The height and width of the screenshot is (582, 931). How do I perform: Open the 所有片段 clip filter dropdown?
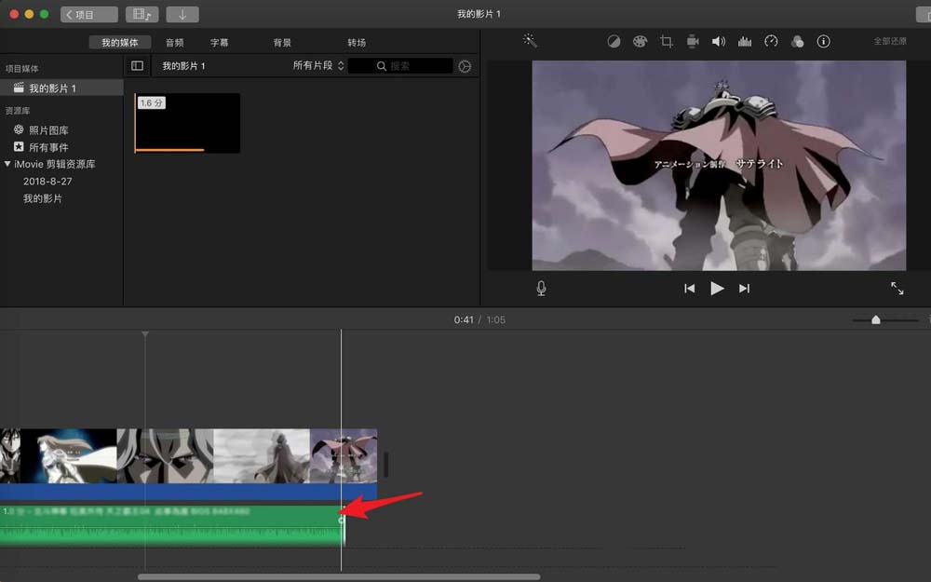316,65
